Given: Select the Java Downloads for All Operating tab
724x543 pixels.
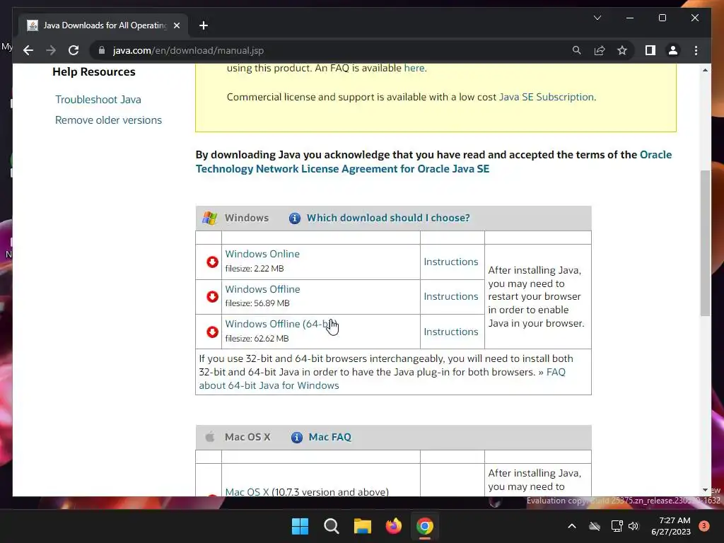Looking at the screenshot, I should 104,25.
